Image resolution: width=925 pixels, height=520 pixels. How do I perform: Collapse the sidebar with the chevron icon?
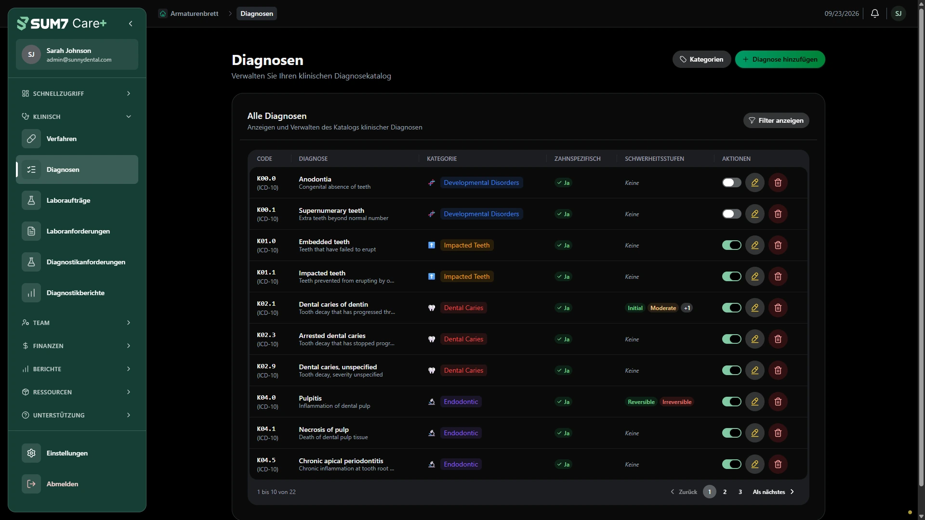131,24
